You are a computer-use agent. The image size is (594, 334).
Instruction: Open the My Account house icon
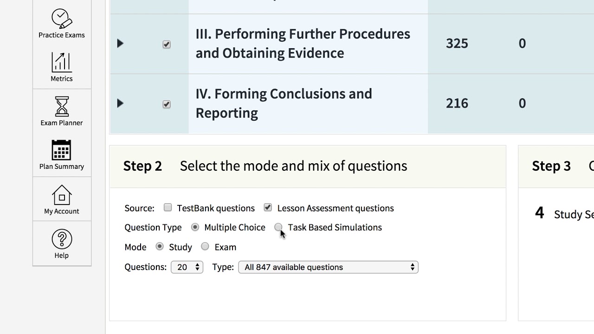61,195
